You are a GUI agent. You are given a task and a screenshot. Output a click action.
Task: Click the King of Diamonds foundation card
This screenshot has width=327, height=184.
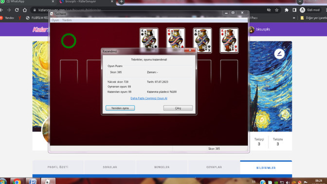click(x=229, y=40)
